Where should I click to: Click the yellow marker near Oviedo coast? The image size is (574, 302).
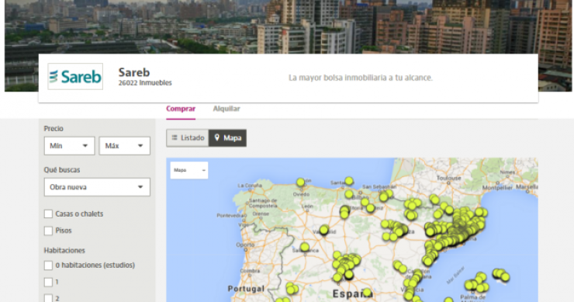(300, 182)
